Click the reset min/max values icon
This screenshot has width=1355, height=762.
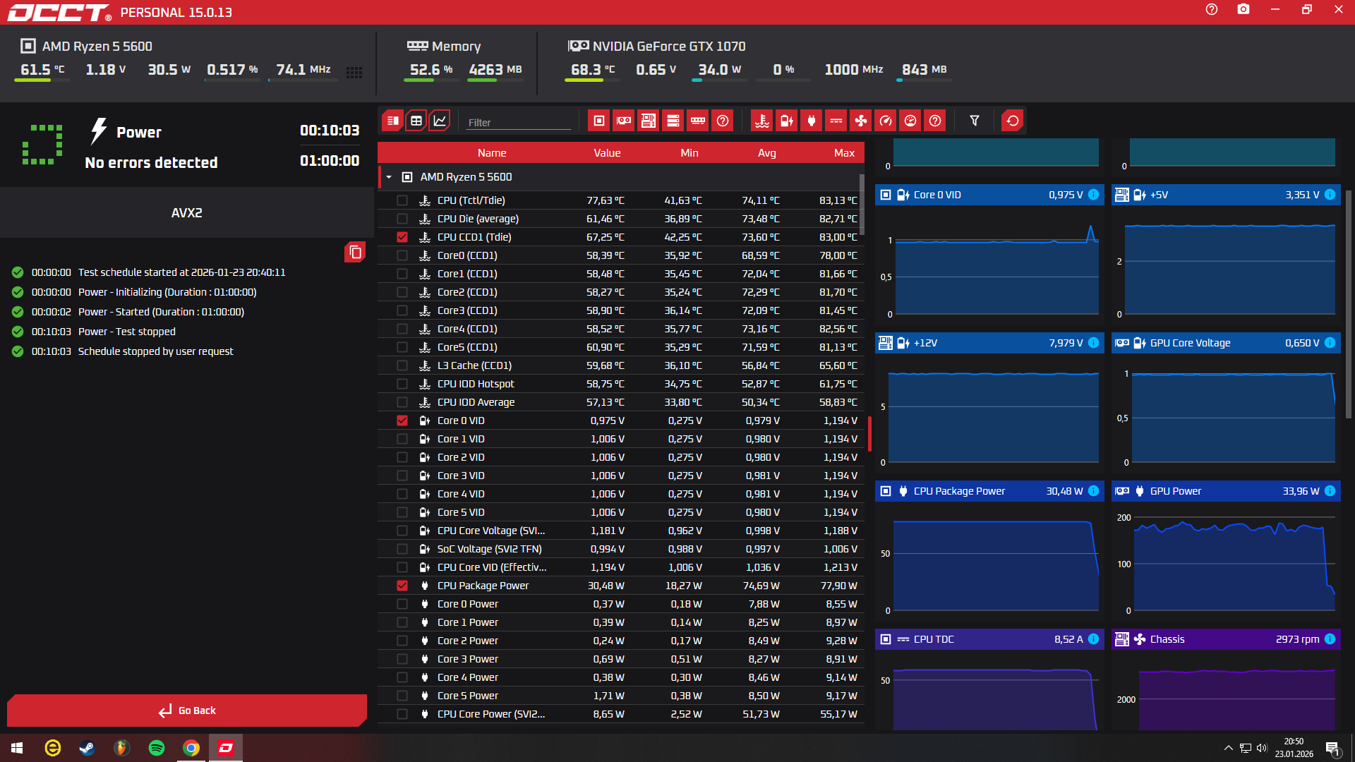1013,121
